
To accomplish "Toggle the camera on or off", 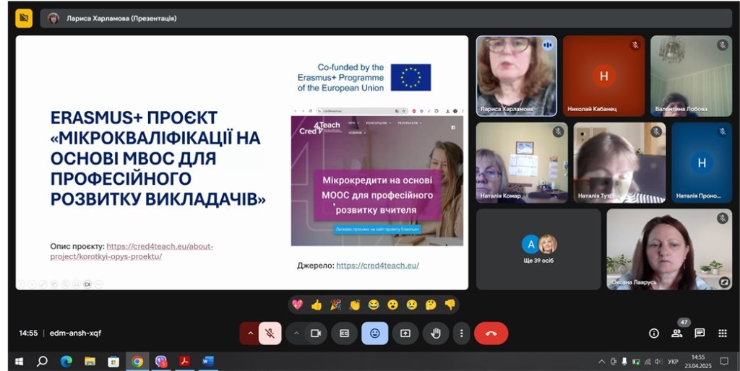I will 315,333.
